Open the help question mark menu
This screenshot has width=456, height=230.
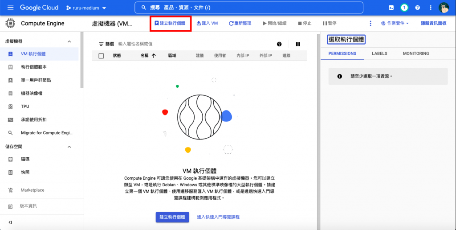pos(418,8)
